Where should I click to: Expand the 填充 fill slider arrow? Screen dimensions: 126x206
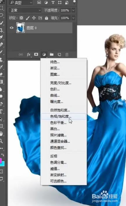(73, 18)
